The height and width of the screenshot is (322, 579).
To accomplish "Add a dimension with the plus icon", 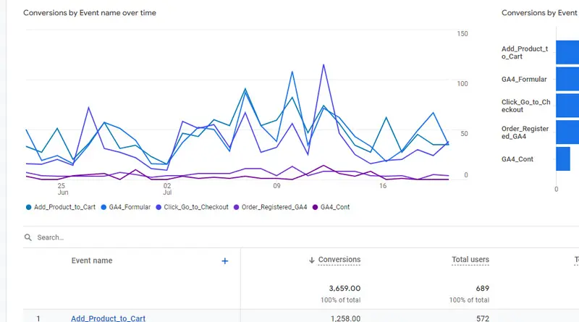I will pyautogui.click(x=225, y=261).
